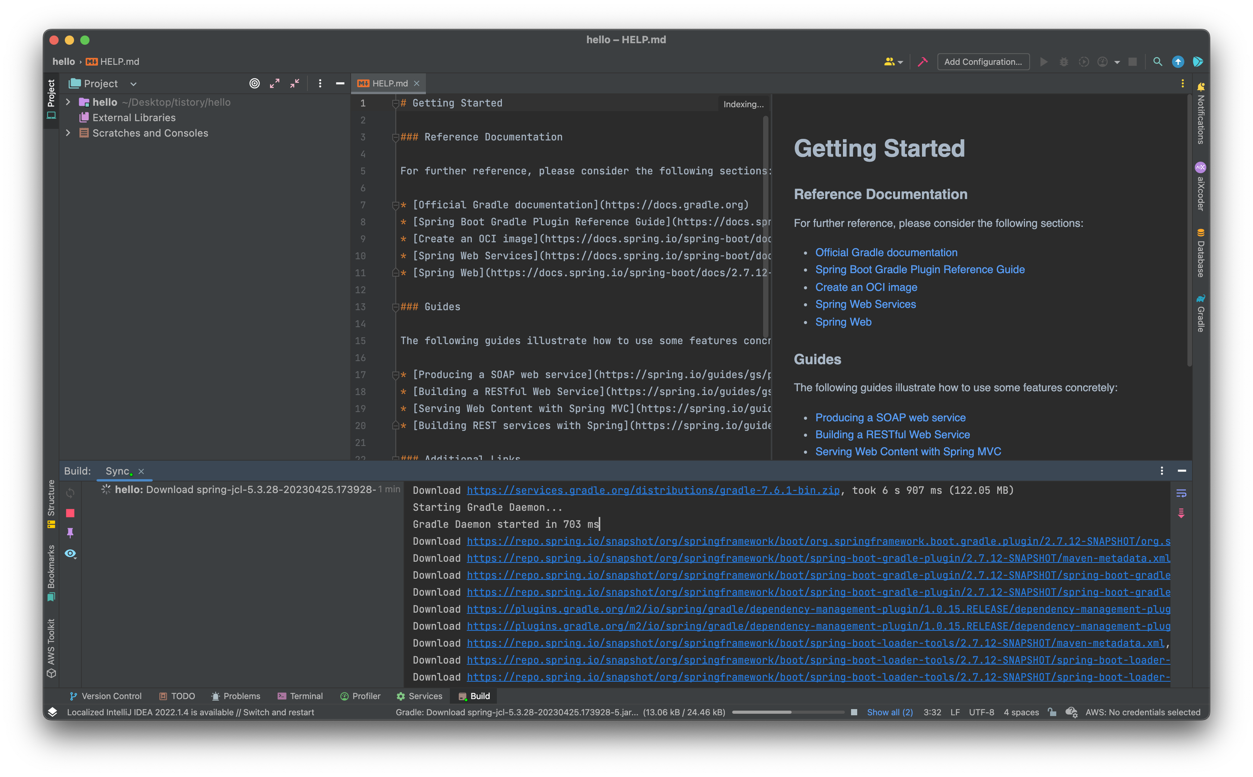1253x777 pixels.
Task: Click the Gradle download progress bar
Action: (x=787, y=712)
